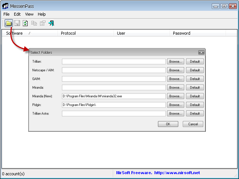Click the '0 account(s)' status text
The width and height of the screenshot is (239, 179).
pos(13,174)
